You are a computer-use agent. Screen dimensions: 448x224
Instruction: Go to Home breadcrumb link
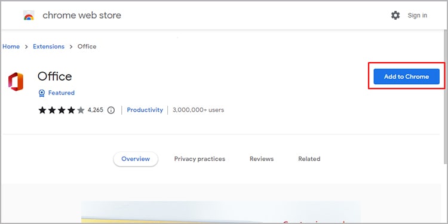click(11, 46)
